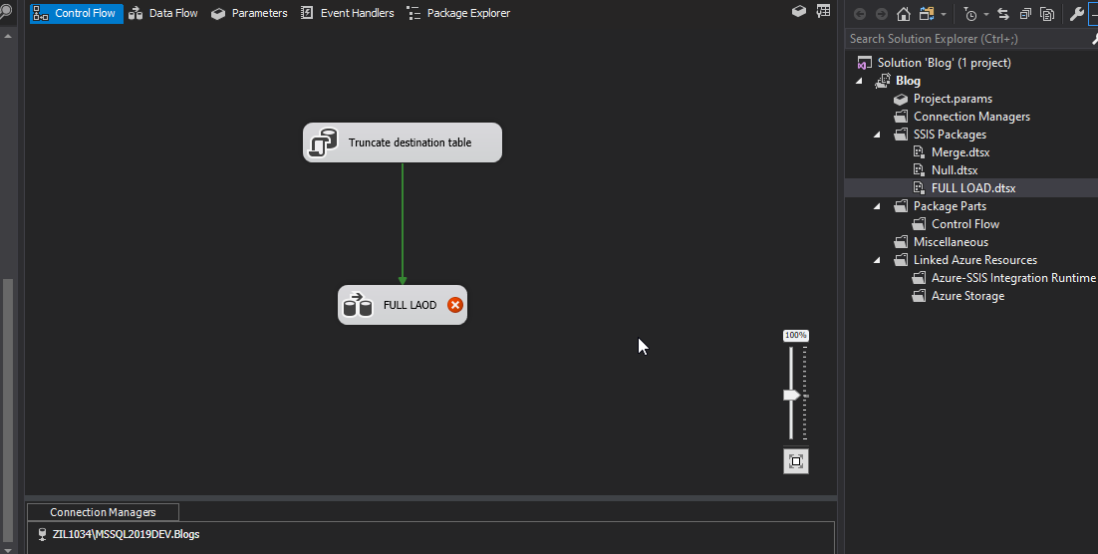Click the Null.dtsx package file icon
Screen dimensions: 1098x554
[x=919, y=170]
